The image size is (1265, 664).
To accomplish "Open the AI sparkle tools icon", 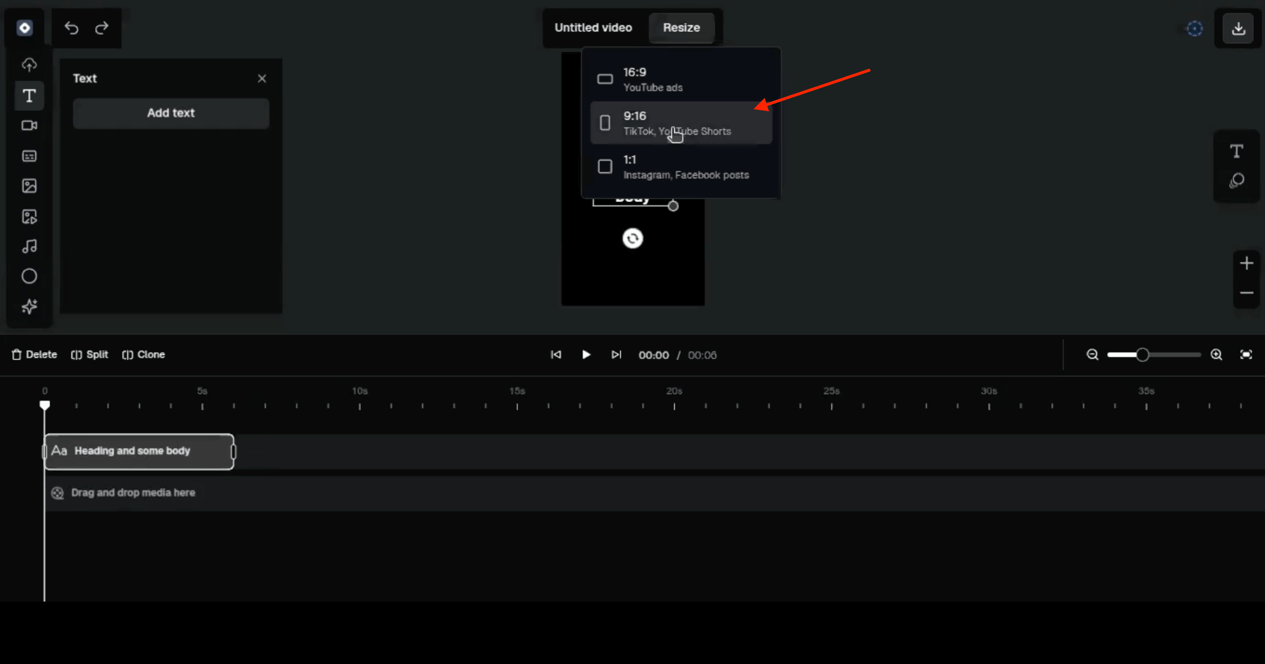I will point(29,307).
